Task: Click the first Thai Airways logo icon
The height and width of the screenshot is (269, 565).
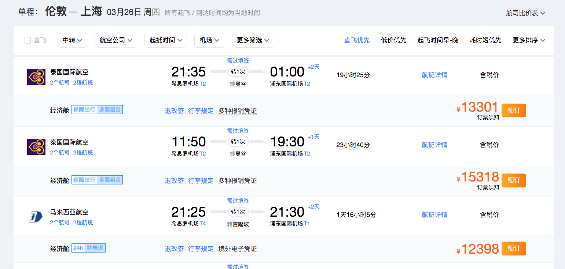Action: [36, 77]
